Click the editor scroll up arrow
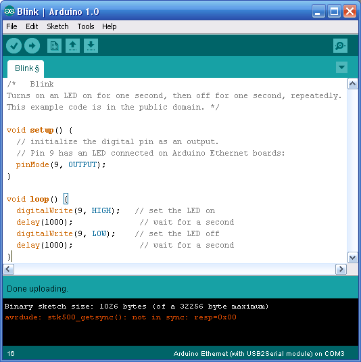Image resolution: width=361 pixels, height=362 pixels. click(352, 84)
